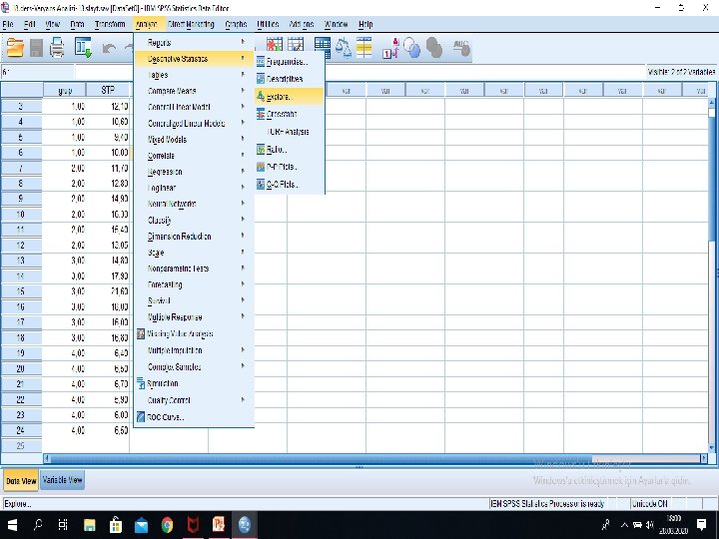Click the Spell Check ABC icon
The image size is (719, 539).
[461, 48]
